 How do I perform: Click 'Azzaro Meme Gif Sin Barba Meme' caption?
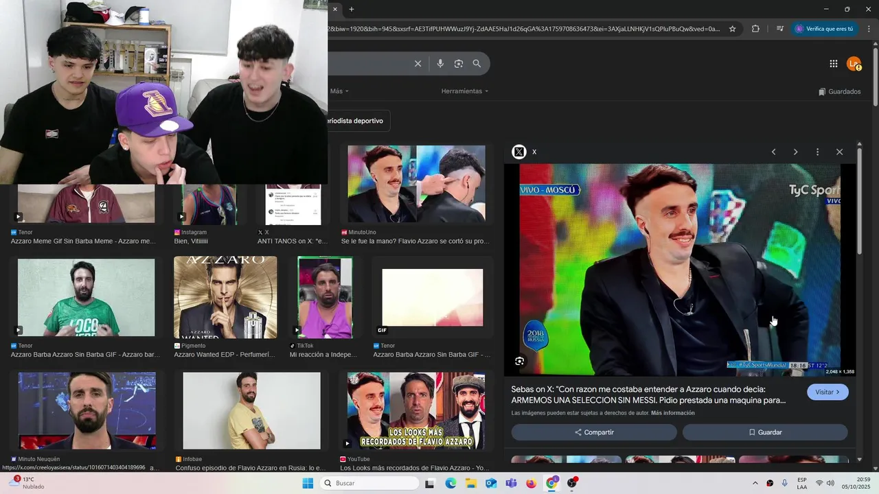coord(83,242)
